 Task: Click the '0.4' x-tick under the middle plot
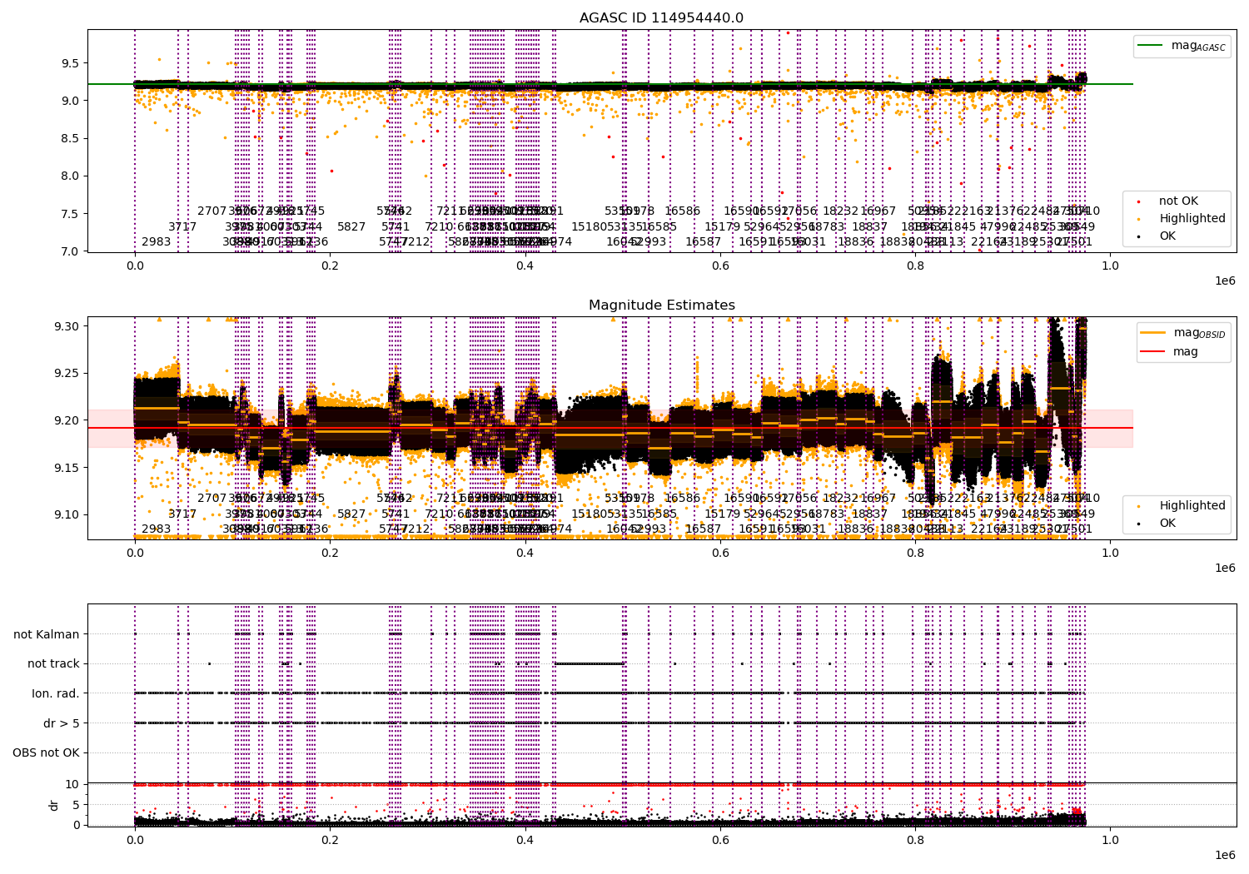pos(525,553)
